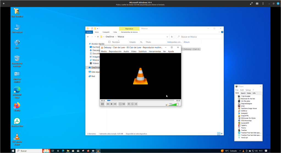Skip to next track in VLC
This screenshot has width=281, height=153.
115,104
